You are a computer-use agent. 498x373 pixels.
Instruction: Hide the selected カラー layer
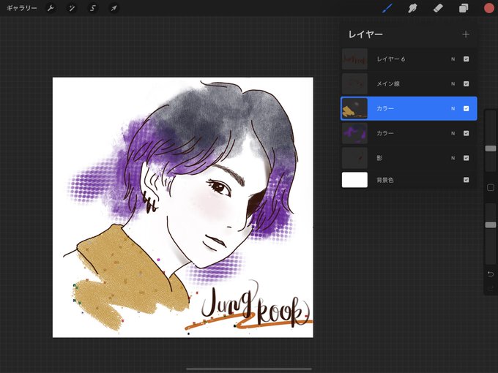click(x=467, y=108)
